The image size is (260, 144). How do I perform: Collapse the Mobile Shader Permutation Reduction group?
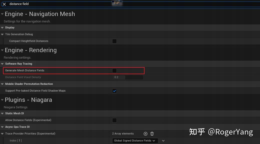2,84
